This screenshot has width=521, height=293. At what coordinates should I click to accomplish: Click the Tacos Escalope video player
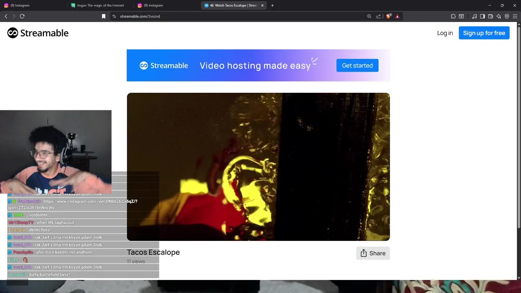pos(258,167)
